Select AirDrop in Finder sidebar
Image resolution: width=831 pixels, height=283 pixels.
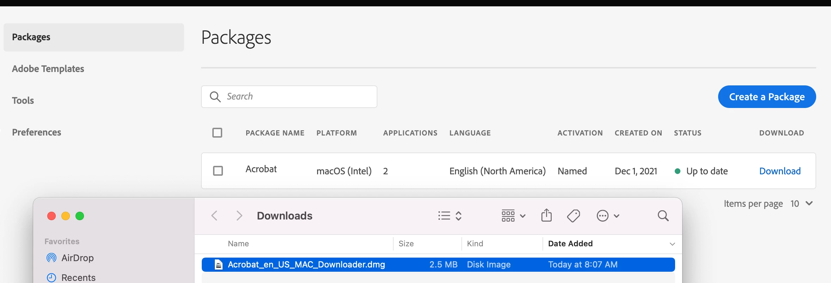click(x=78, y=258)
